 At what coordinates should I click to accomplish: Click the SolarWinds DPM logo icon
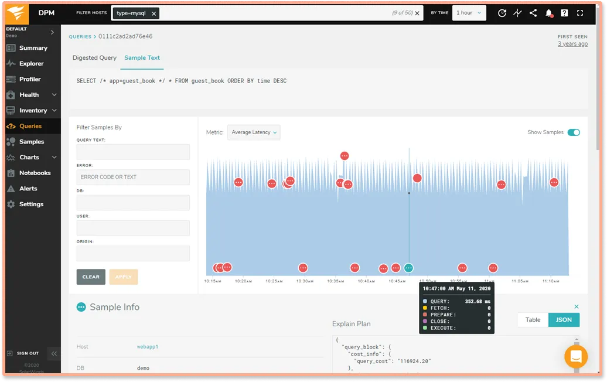click(x=16, y=13)
